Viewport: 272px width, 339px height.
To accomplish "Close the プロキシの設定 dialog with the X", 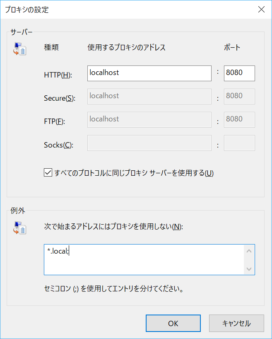I will click(261, 9).
